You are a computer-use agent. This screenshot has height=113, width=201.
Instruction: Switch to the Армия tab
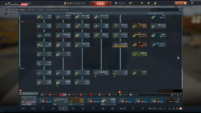click(x=22, y=9)
